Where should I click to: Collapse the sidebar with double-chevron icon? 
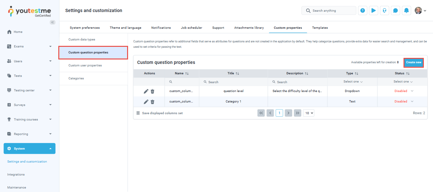pyautogui.click(x=53, y=22)
